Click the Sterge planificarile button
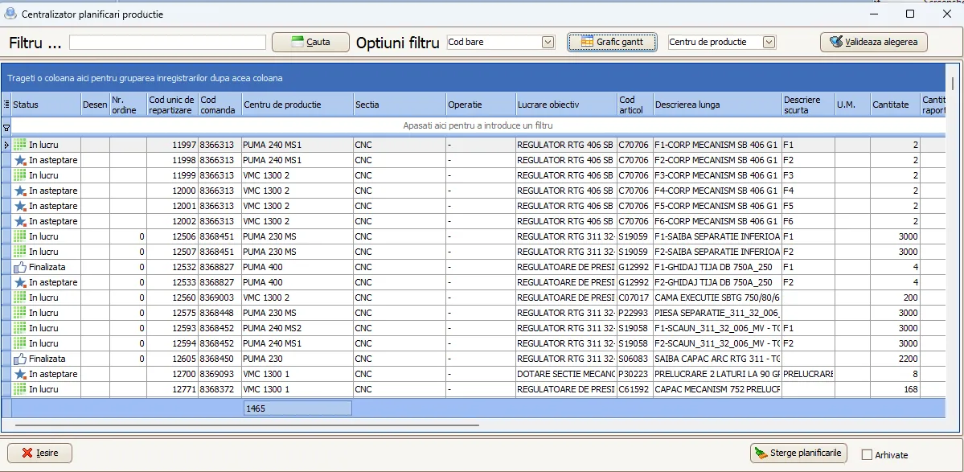 click(x=798, y=453)
